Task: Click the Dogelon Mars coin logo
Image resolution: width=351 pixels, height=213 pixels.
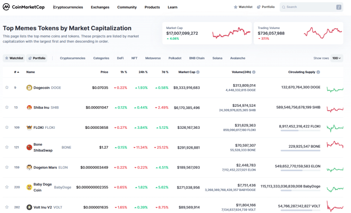Action: (x=29, y=167)
